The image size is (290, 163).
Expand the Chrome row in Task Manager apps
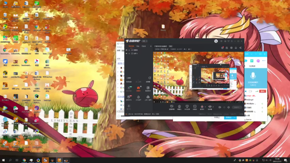pyautogui.click(x=118, y=72)
